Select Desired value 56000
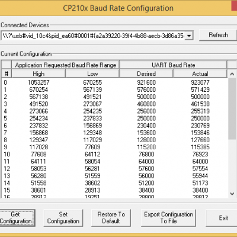237x237 pixels. [146, 176]
